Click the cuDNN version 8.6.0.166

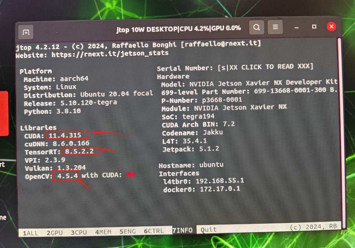(x=71, y=143)
